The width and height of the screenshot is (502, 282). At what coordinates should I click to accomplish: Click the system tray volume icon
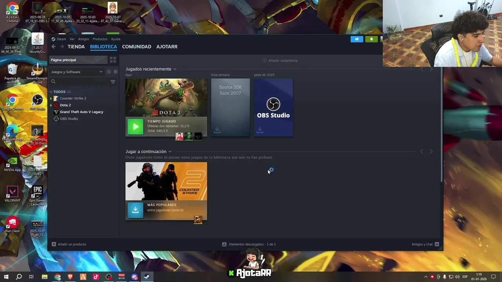(457, 277)
